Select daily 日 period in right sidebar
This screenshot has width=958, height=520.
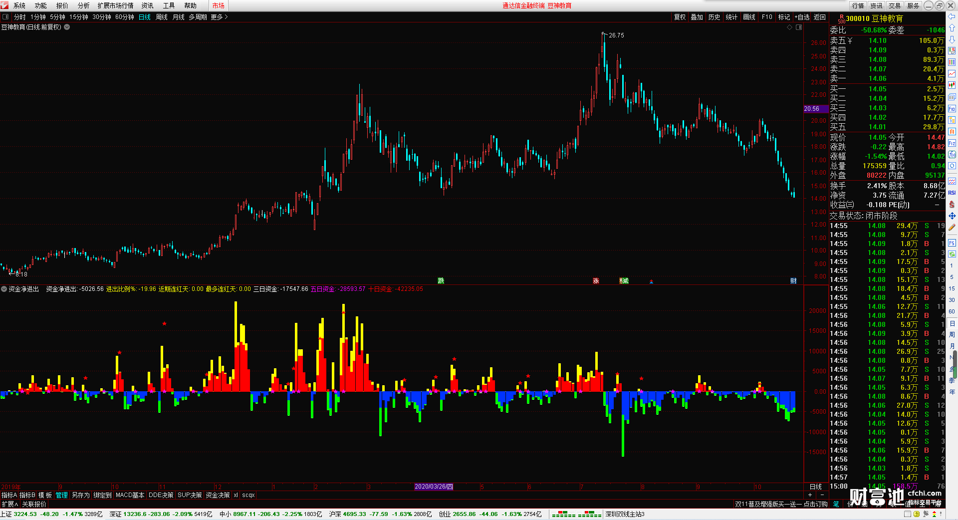(952, 323)
